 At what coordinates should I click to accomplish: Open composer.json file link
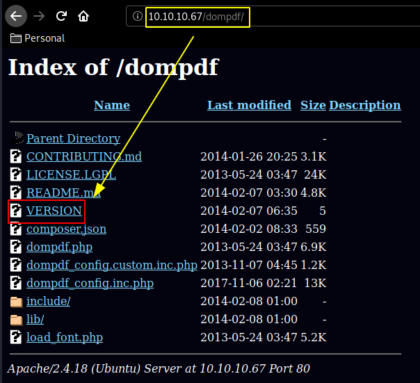click(x=66, y=229)
